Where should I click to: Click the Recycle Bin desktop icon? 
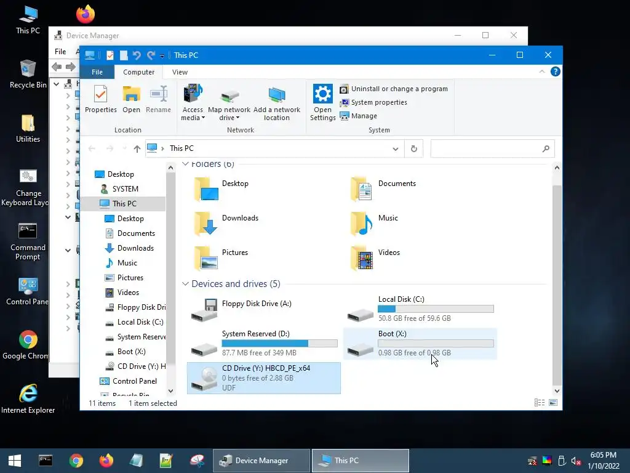tap(28, 74)
